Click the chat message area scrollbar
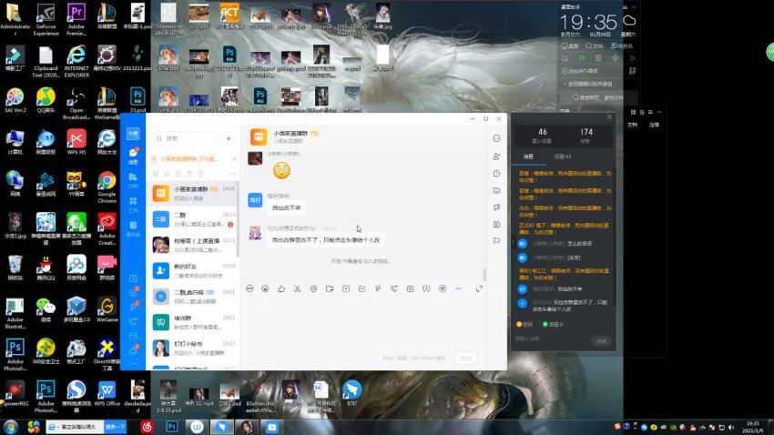The image size is (774, 435). coord(484,274)
